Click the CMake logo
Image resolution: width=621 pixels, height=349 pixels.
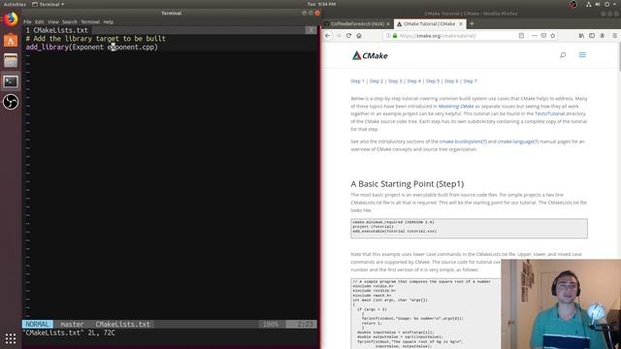coord(370,56)
